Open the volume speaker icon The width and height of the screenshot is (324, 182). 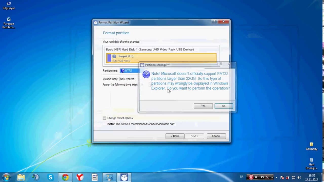(299, 177)
